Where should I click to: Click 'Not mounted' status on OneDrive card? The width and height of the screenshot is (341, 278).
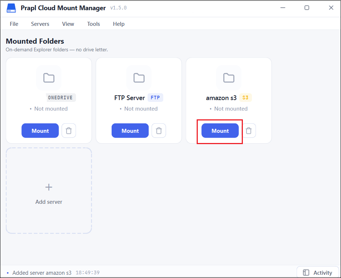click(51, 109)
